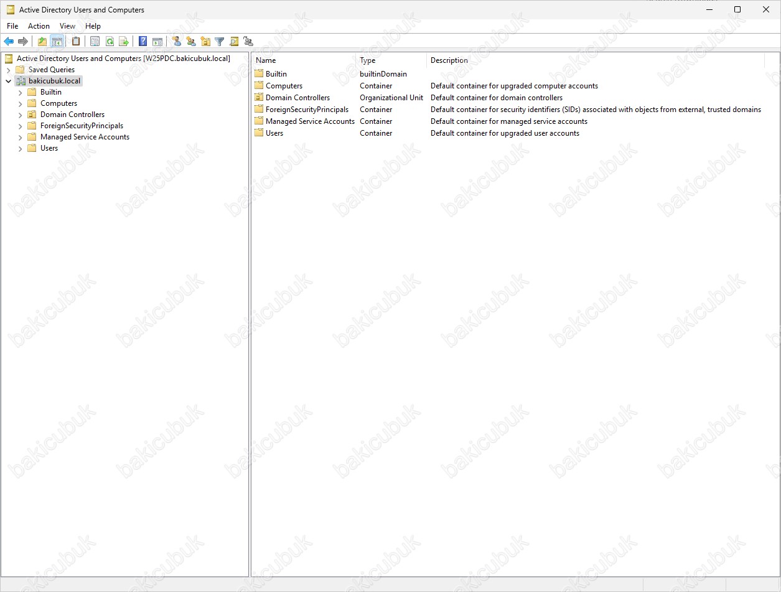Select Domain Controllers row in list pane

(297, 98)
